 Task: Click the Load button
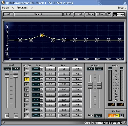(79, 14)
